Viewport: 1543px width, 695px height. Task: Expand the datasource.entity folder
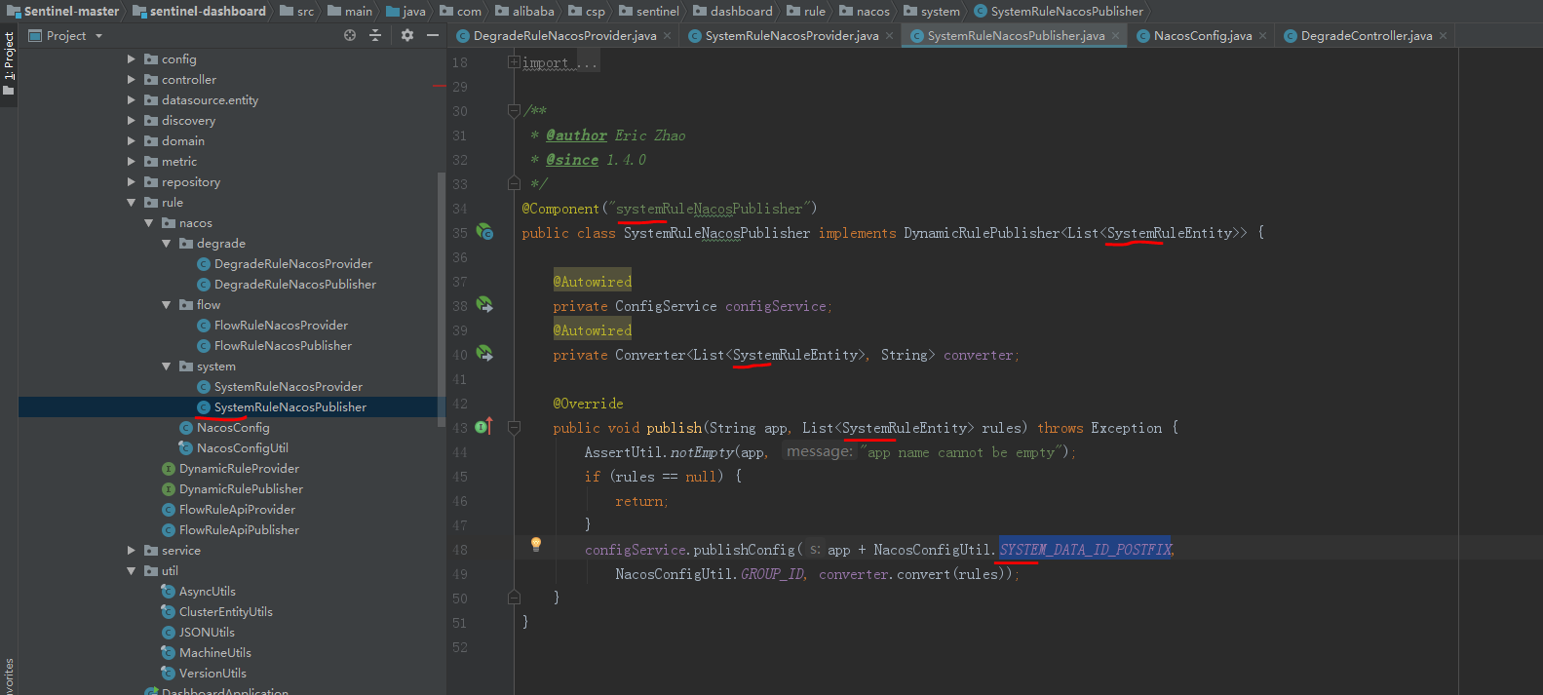pos(132,100)
